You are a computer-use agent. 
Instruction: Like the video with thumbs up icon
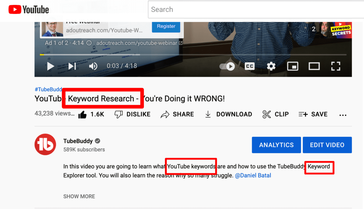pos(82,114)
